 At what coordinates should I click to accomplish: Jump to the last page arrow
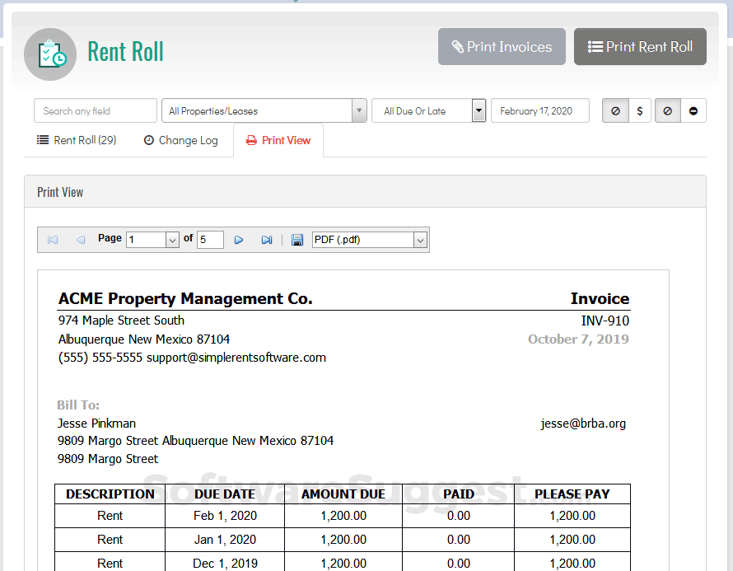coord(265,240)
